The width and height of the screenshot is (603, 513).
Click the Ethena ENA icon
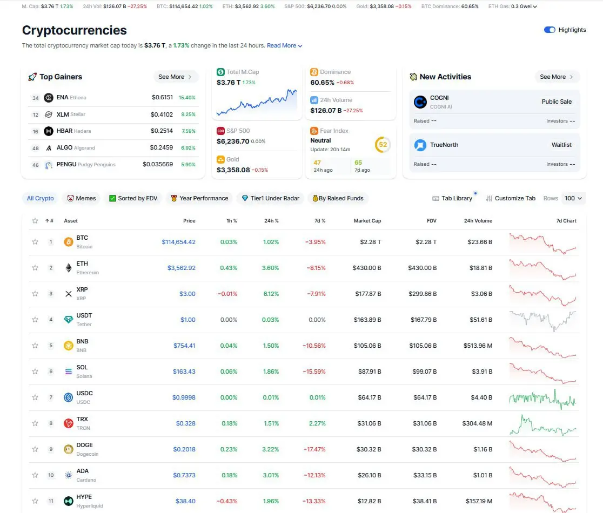[49, 98]
